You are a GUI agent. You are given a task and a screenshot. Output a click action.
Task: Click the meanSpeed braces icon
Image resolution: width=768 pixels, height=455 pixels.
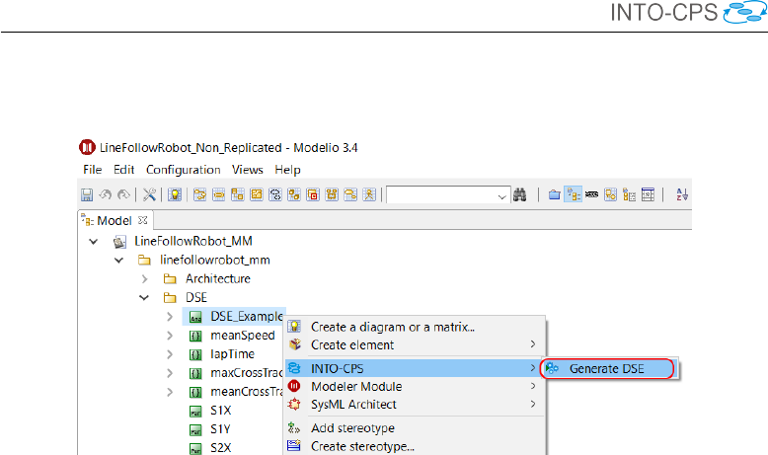click(x=195, y=336)
